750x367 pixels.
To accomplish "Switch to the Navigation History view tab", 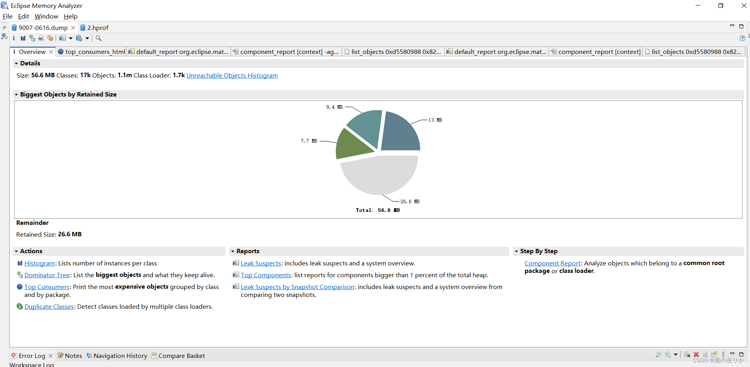I will tap(117, 356).
